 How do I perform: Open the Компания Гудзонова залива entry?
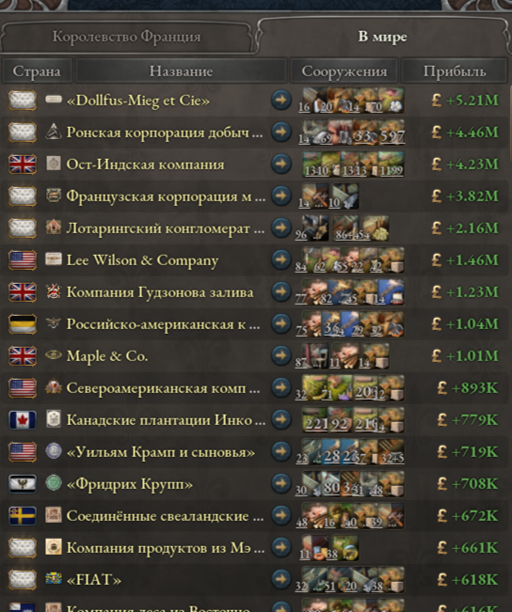tap(160, 292)
